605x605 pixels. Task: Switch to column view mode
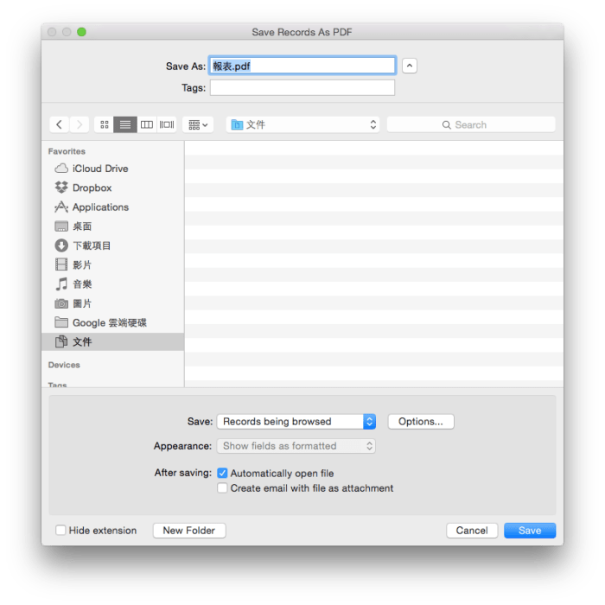click(147, 124)
